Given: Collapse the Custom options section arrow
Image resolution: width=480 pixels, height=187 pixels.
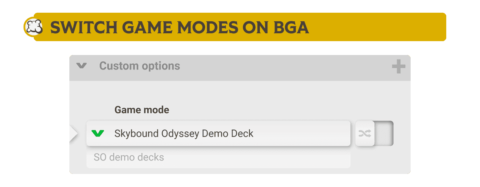Looking at the screenshot, I should [81, 66].
